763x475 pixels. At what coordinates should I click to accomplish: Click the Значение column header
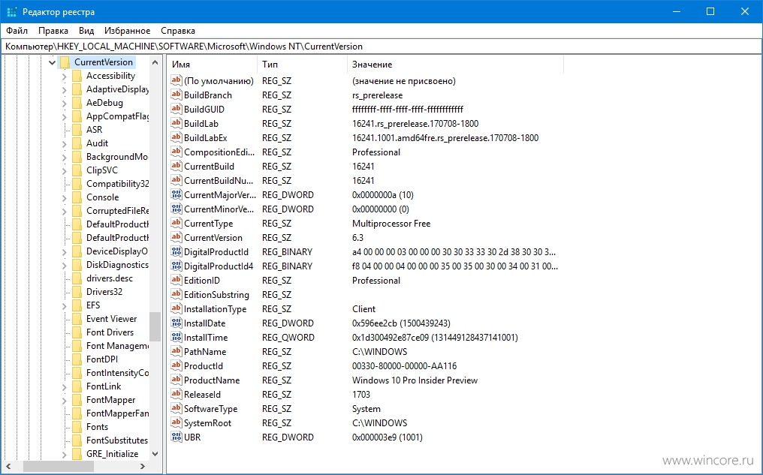pos(455,65)
